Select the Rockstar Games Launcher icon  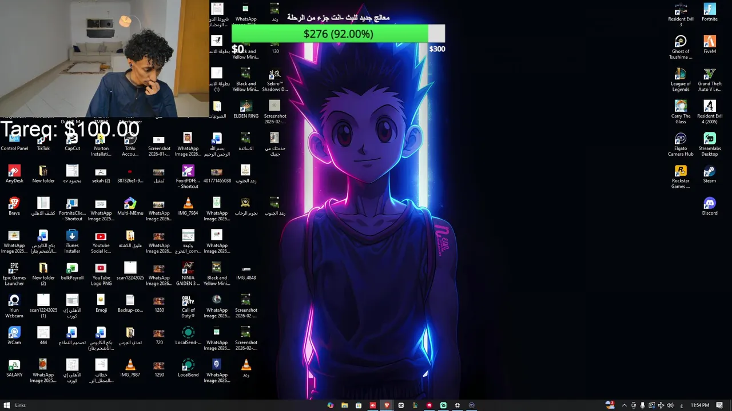pyautogui.click(x=681, y=178)
